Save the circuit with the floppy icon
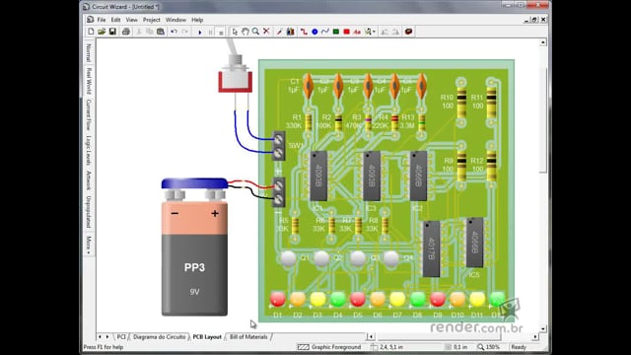631x355 pixels. pos(112,32)
